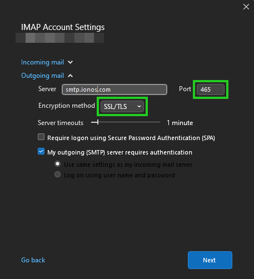
Task: Expand the Incoming mail chevron arrow
Action: pos(70,62)
